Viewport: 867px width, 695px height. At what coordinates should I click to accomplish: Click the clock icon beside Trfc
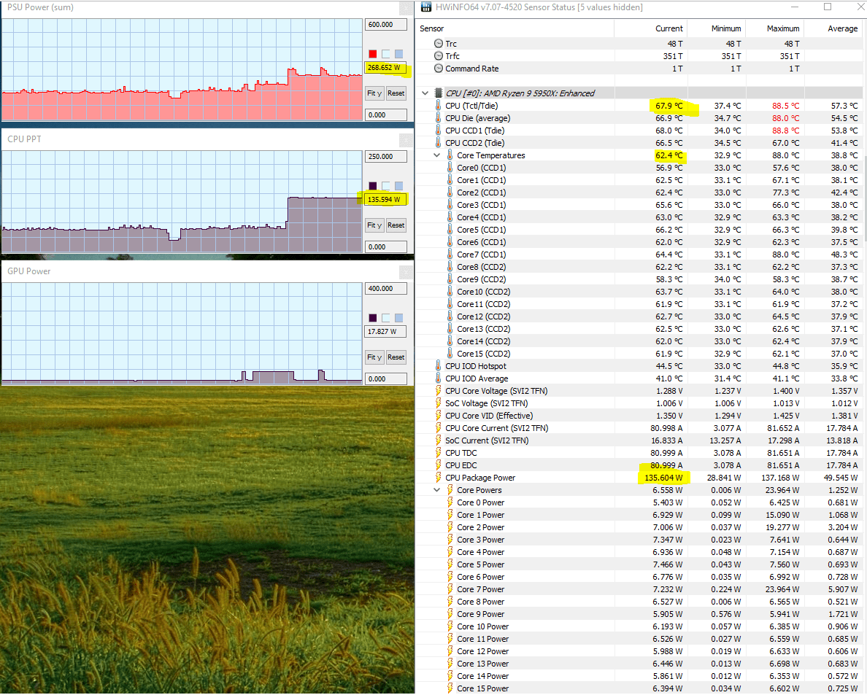tap(438, 56)
